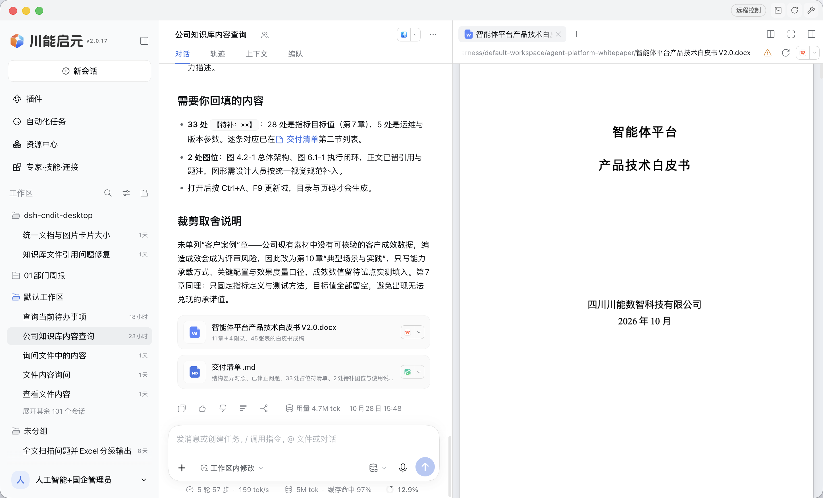
Task: Expand WPS open-with dropdown in preview toolbar
Action: click(814, 53)
